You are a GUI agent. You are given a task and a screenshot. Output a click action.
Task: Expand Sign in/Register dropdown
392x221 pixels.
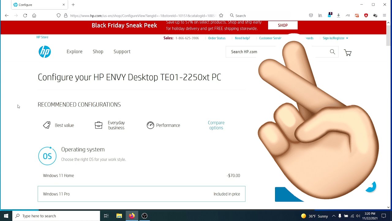[335, 38]
